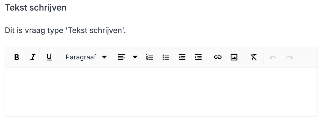Clear text formatting
The width and height of the screenshot is (323, 123).
254,57
